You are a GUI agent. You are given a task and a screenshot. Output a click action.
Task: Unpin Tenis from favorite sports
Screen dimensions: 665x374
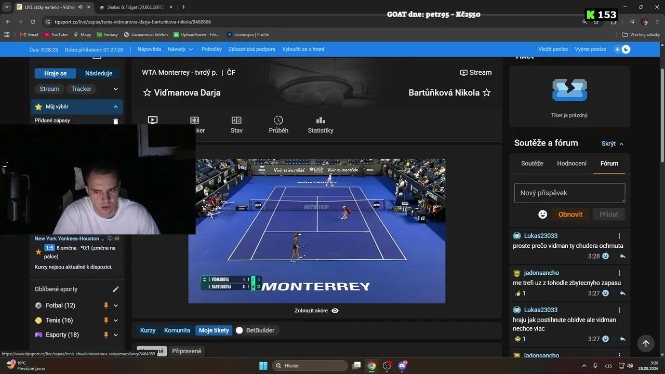point(105,320)
